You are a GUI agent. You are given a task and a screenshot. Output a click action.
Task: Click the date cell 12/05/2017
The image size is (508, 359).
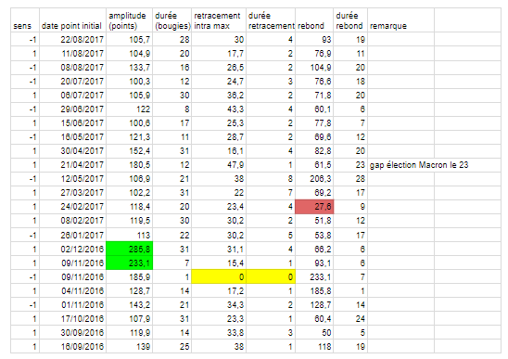(73, 179)
